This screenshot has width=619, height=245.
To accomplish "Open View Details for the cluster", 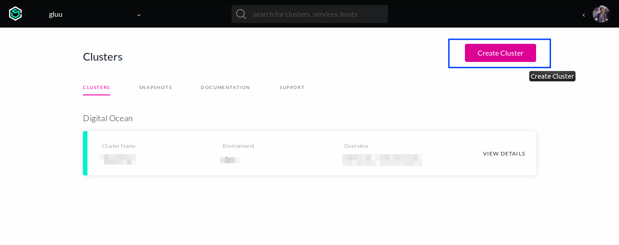I will (x=504, y=154).
